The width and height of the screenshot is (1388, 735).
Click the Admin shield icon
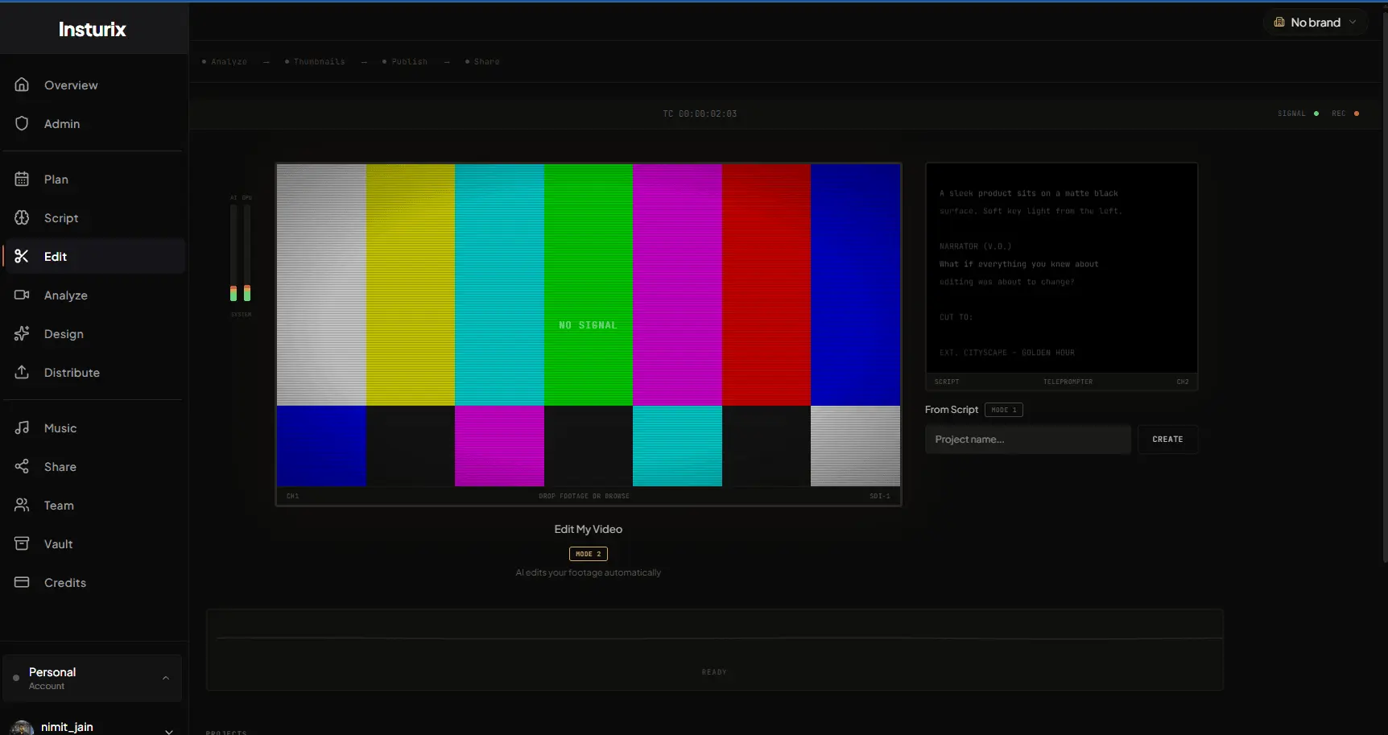coord(22,123)
